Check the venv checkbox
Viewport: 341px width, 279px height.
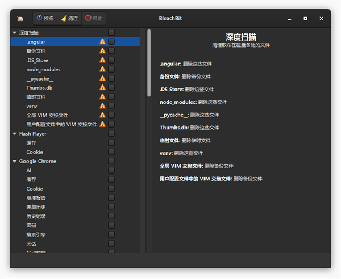tap(111, 106)
